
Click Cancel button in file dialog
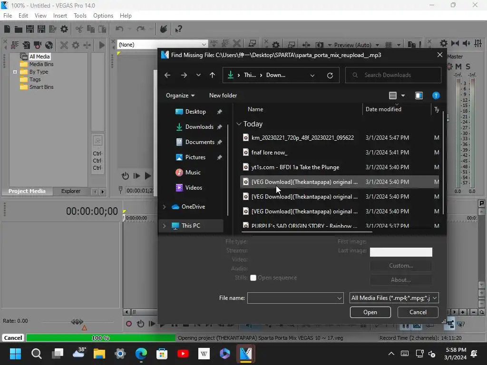[x=418, y=312]
